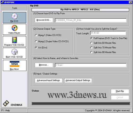Viewport: 133px width, 113px height.
Task: Select the Rip DVD disc icon
Action: [x=14, y=16]
